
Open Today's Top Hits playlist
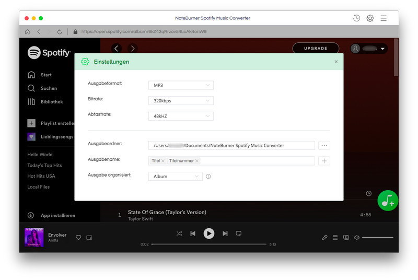pos(44,165)
